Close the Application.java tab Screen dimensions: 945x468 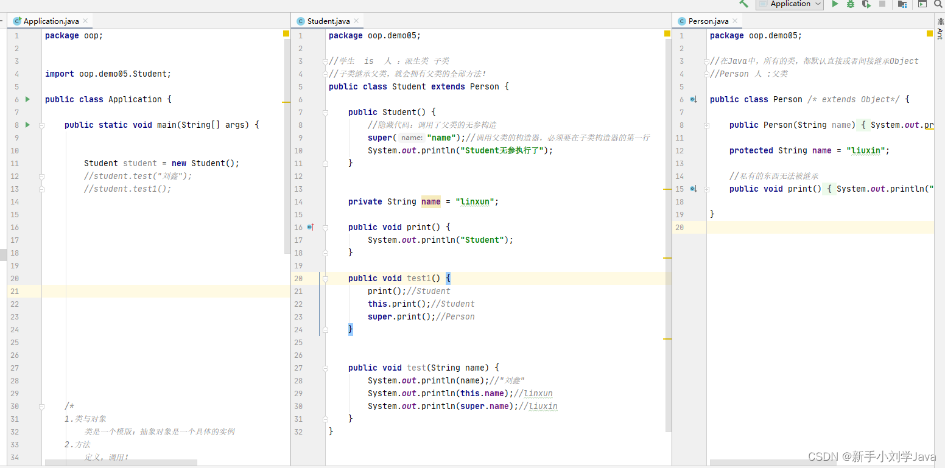(85, 21)
